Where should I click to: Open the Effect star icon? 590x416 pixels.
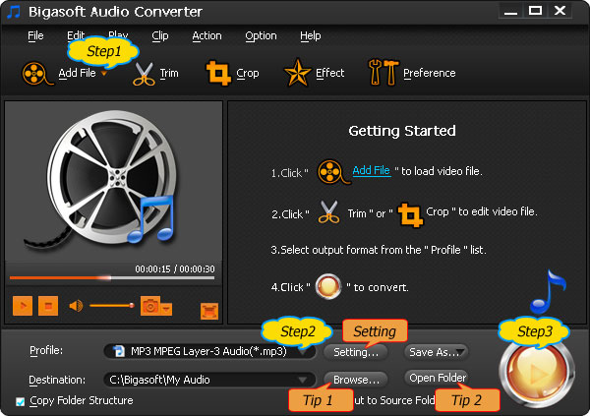pos(297,73)
